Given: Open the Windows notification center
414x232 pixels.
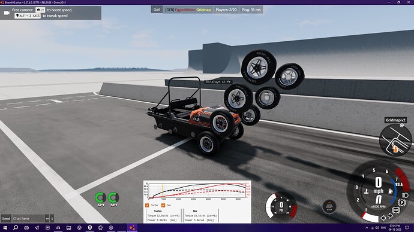Looking at the screenshot, I should 407,228.
